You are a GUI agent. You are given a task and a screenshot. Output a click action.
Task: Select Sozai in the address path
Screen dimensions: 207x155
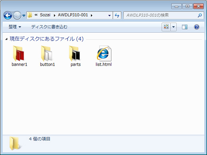click(45, 15)
